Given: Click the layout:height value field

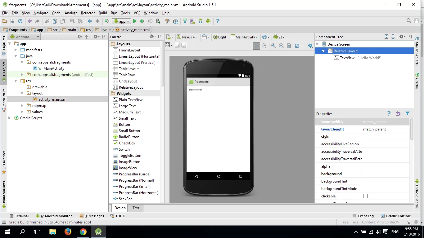Looking at the screenshot, I should 386,129.
